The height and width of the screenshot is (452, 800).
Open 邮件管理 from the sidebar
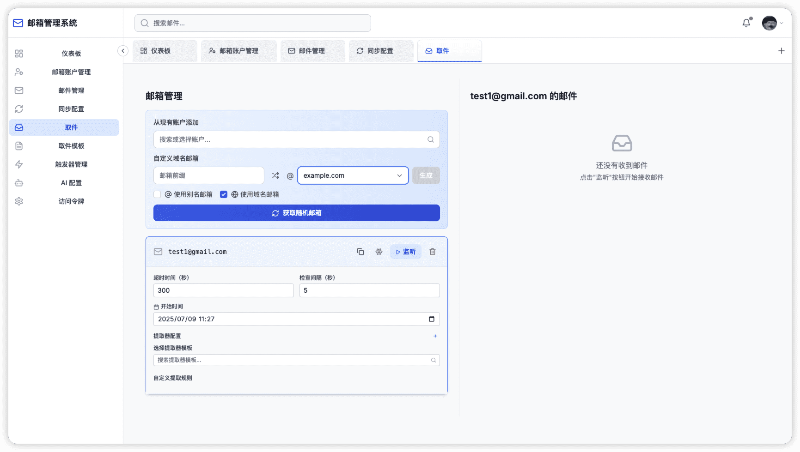point(64,90)
